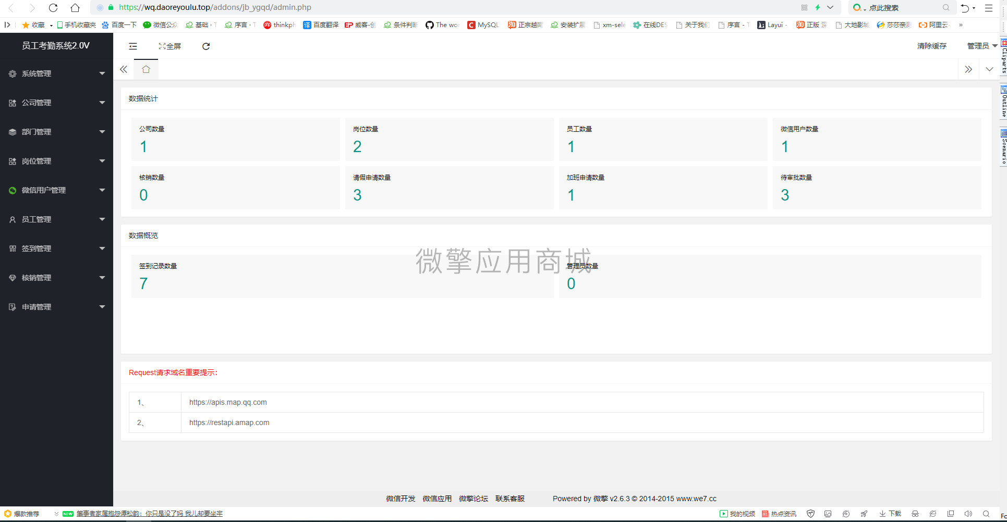Open the 百度一下 bookmark

(x=119, y=25)
